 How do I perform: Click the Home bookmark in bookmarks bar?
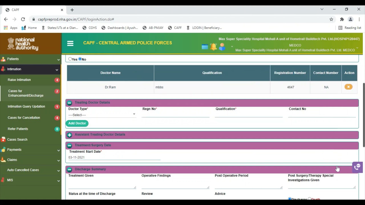29,28
